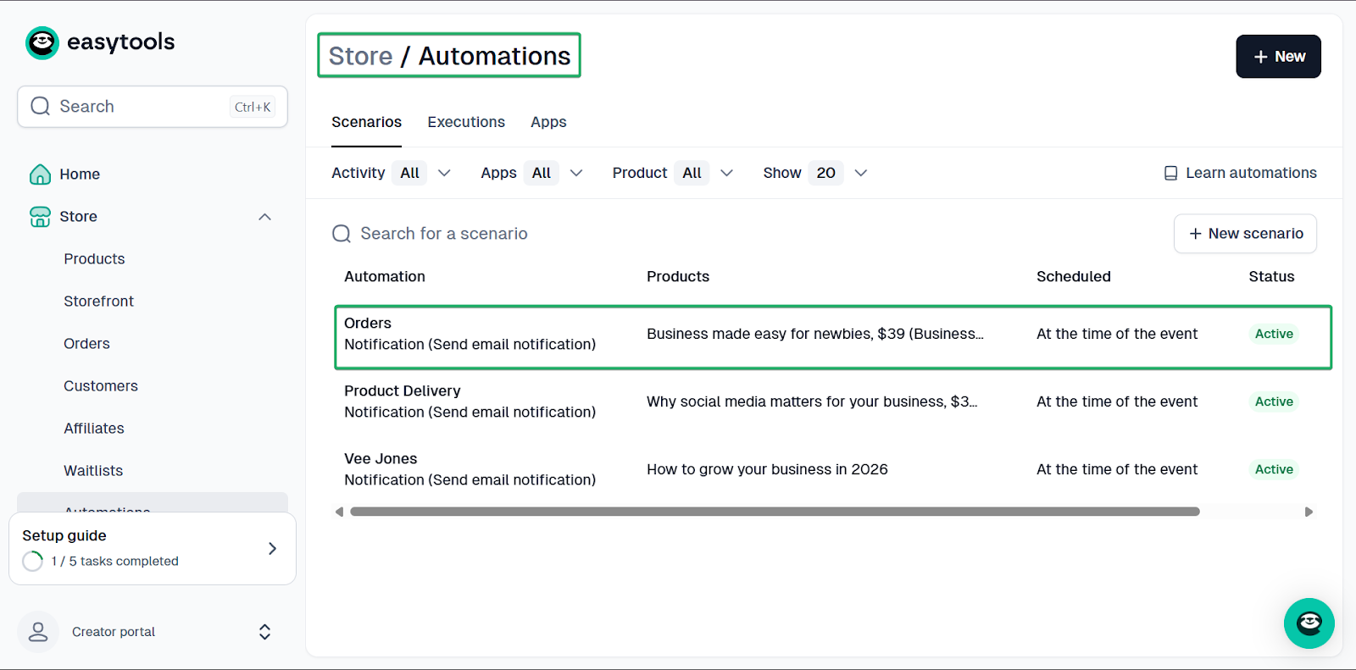Open the Vee Jones automation row
Viewport: 1356px width, 670px height.
tap(833, 469)
